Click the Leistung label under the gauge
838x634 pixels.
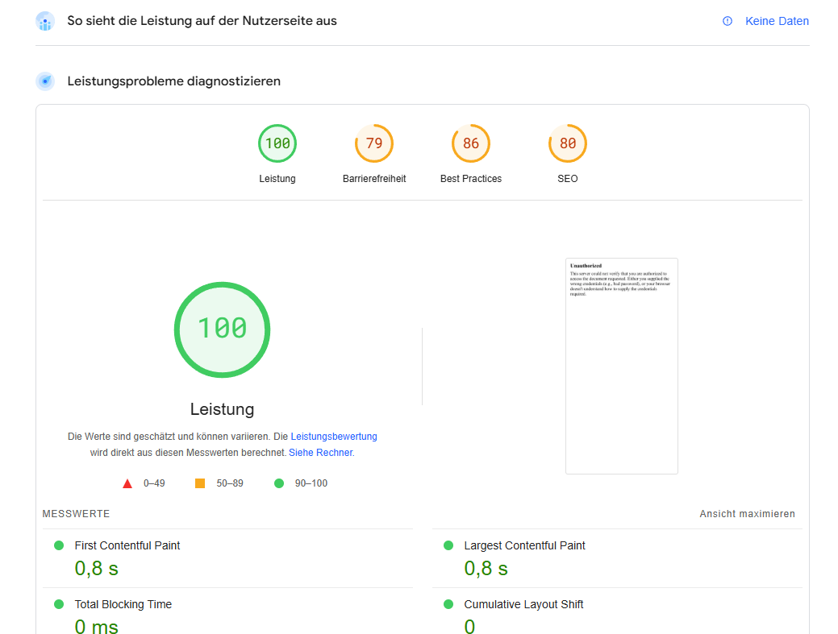277,179
